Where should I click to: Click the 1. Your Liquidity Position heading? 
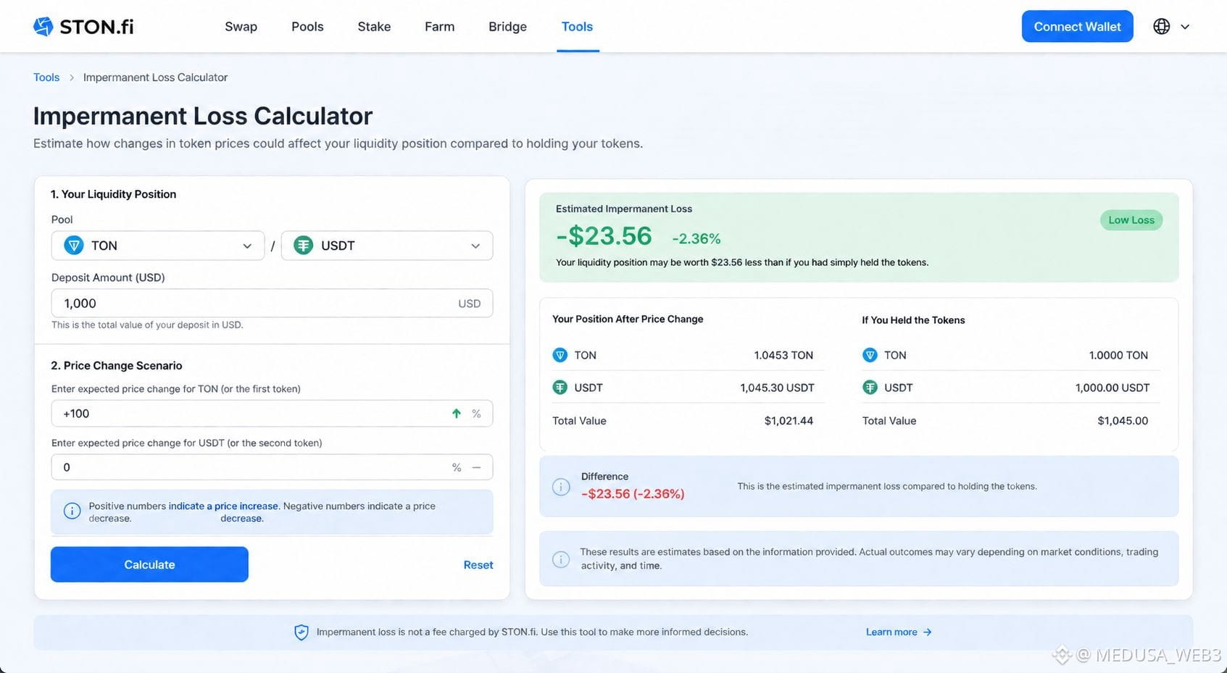[114, 194]
